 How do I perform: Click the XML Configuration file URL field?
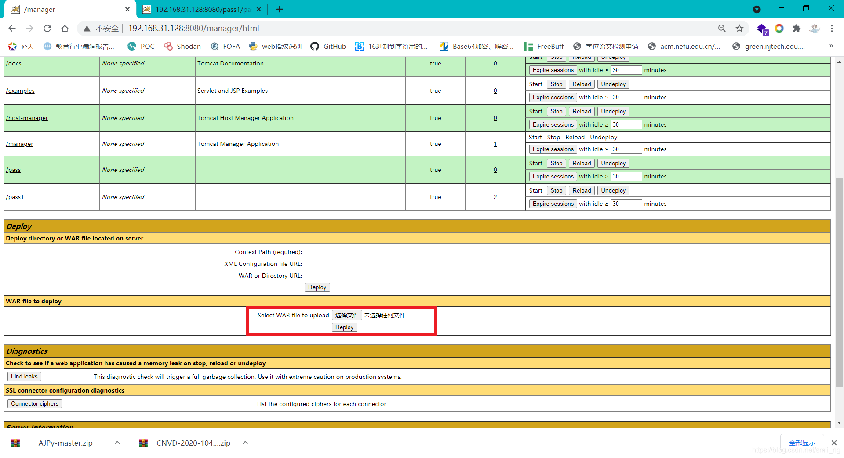343,263
